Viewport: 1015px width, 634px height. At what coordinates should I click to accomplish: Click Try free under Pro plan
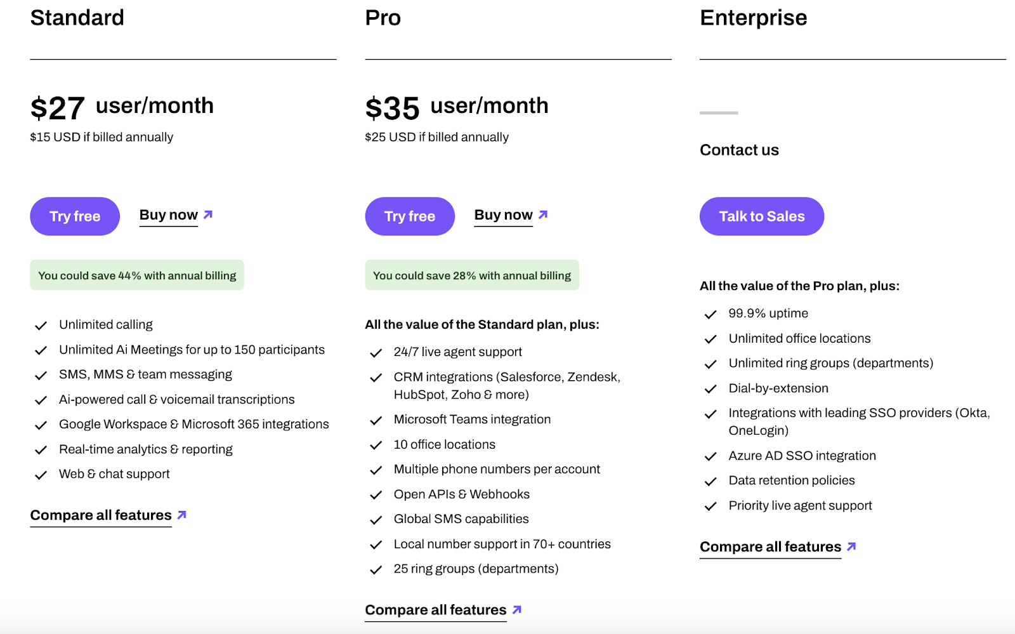click(x=410, y=216)
